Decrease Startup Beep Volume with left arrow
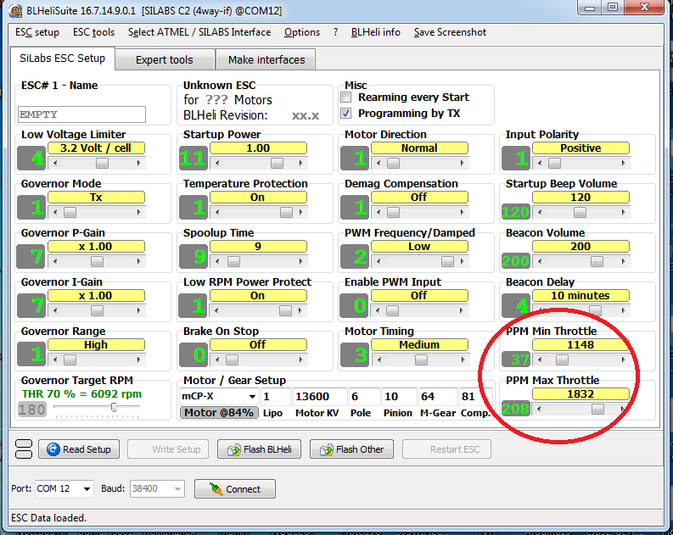 coord(540,212)
